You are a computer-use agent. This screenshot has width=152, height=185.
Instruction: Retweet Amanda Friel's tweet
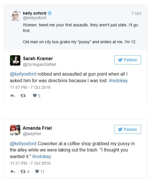[23, 172]
